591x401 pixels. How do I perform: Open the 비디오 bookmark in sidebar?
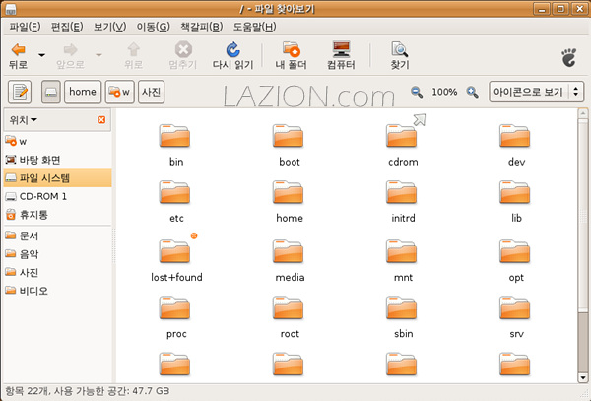[x=58, y=291]
